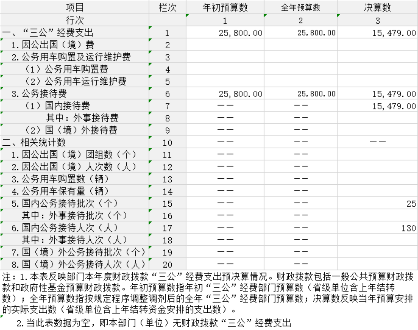Click the 项目 column header cell
Screen dimensions: 418x330
(74, 7)
